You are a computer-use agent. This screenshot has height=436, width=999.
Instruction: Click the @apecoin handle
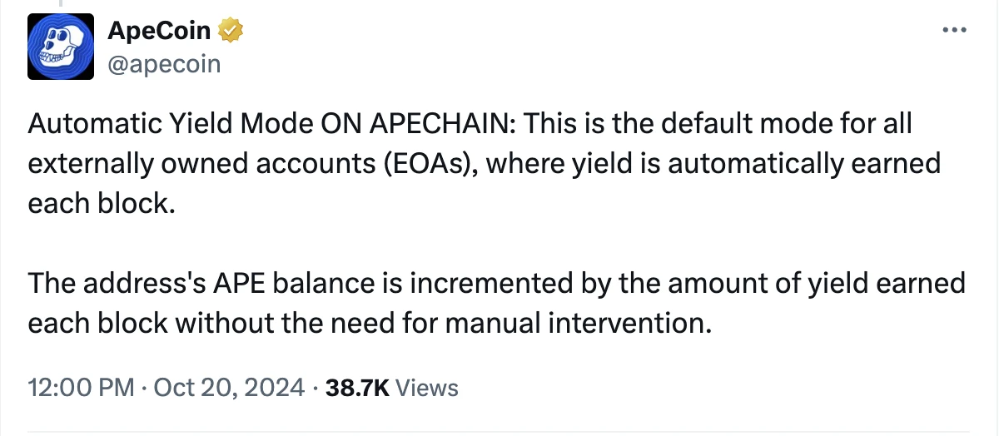coord(164,63)
